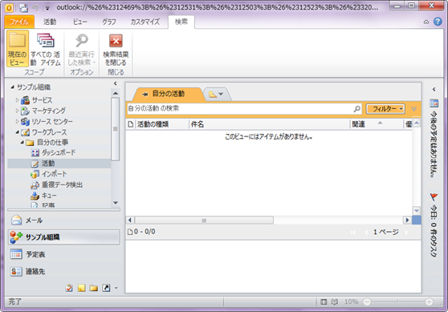Sort by 関連 column header

point(377,124)
